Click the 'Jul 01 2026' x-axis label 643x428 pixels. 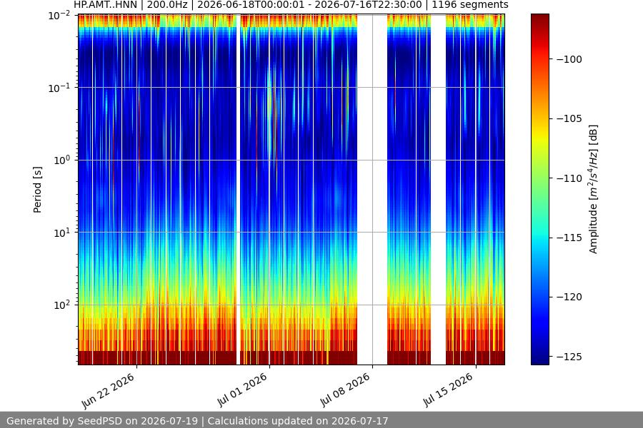click(242, 390)
